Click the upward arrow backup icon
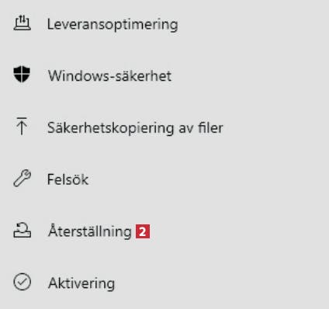The image size is (329, 309). pos(22,126)
